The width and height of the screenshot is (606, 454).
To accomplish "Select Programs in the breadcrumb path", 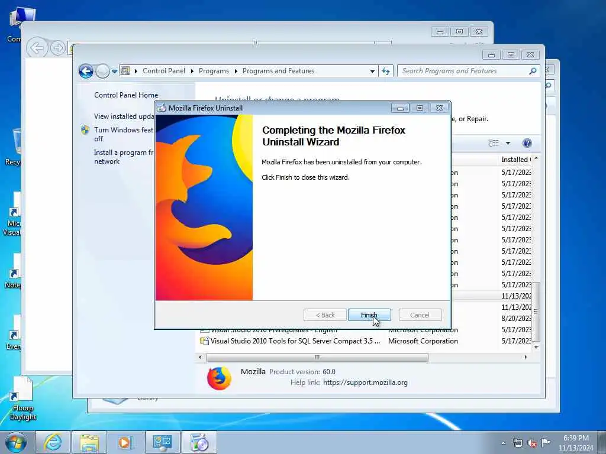I will click(x=214, y=71).
